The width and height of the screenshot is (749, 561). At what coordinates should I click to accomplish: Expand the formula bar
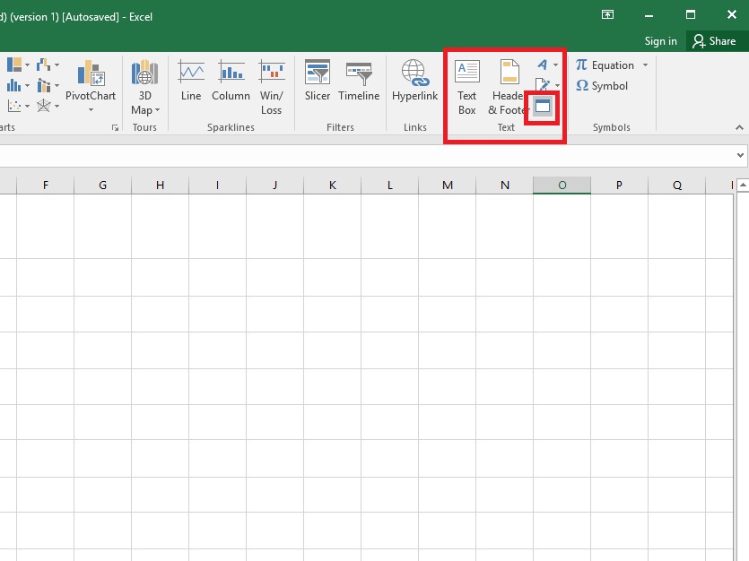pyautogui.click(x=740, y=155)
